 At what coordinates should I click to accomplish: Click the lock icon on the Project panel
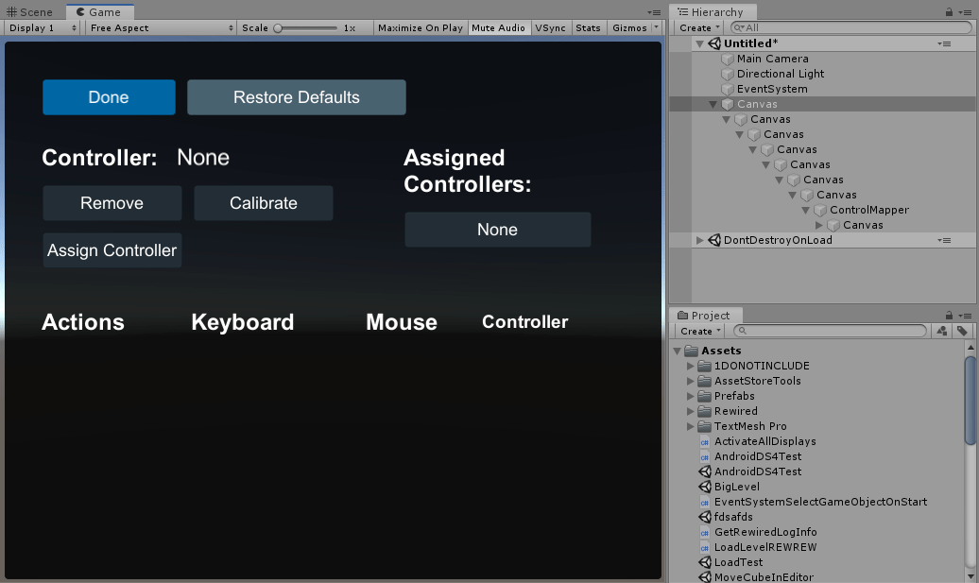(949, 315)
